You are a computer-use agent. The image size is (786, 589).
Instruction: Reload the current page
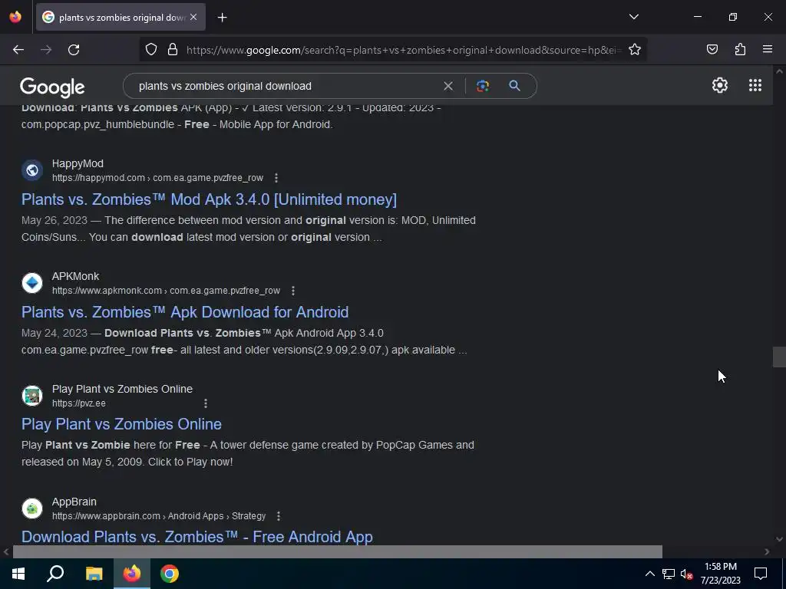74,50
